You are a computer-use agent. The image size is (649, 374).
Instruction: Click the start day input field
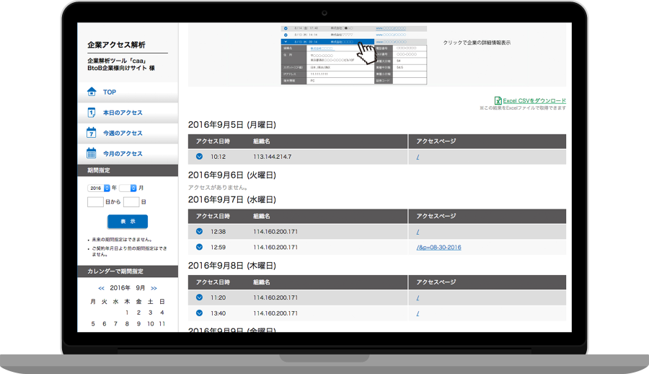click(x=95, y=202)
